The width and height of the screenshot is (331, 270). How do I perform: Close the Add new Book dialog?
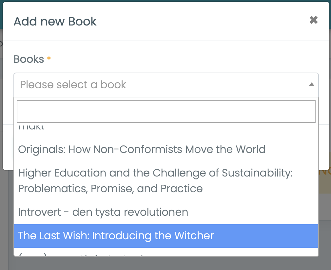[x=314, y=20]
